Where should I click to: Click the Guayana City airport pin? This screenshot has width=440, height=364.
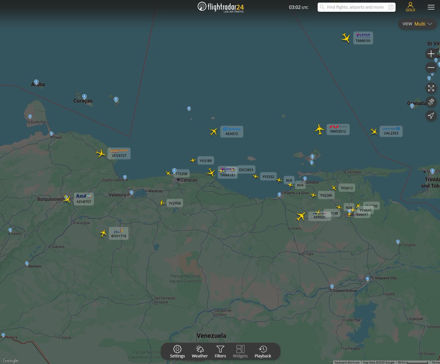[368, 279]
